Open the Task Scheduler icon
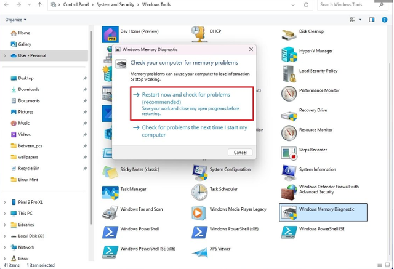Screen dimensions: 394x269 coord(199,192)
